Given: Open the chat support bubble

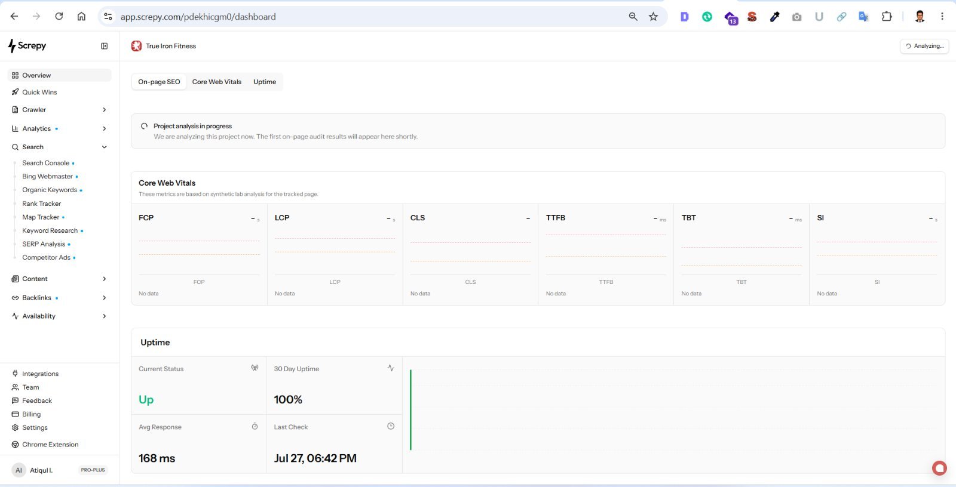Looking at the screenshot, I should (x=939, y=468).
